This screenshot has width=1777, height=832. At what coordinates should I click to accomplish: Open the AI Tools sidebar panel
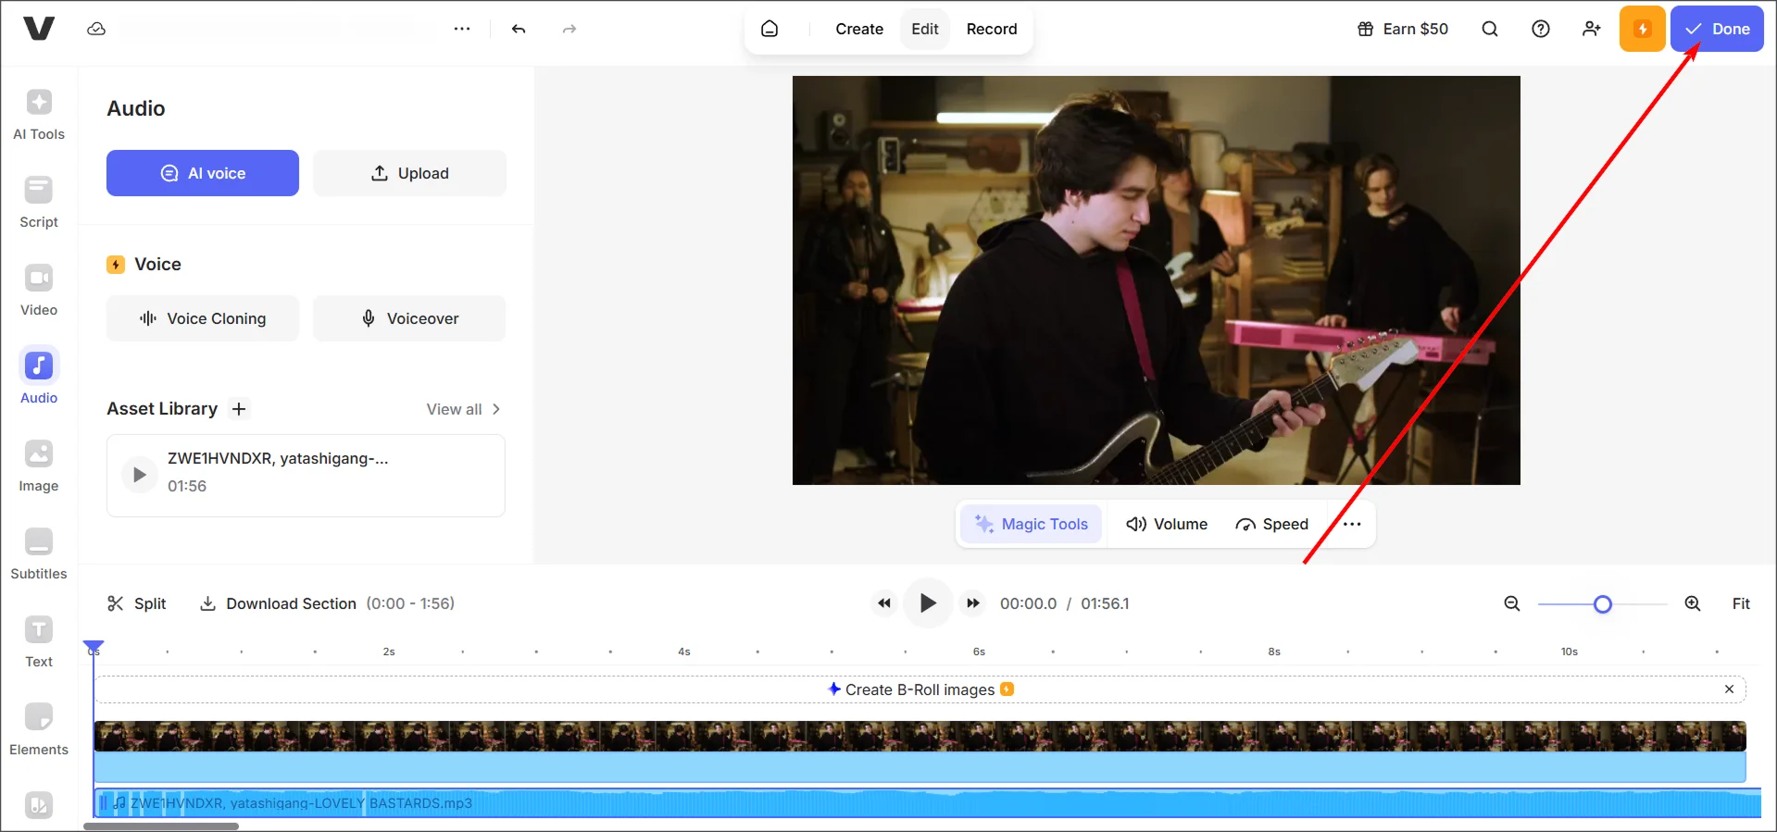[x=39, y=115]
